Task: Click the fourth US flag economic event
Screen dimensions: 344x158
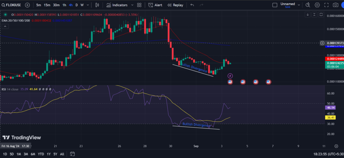Action: (268, 82)
